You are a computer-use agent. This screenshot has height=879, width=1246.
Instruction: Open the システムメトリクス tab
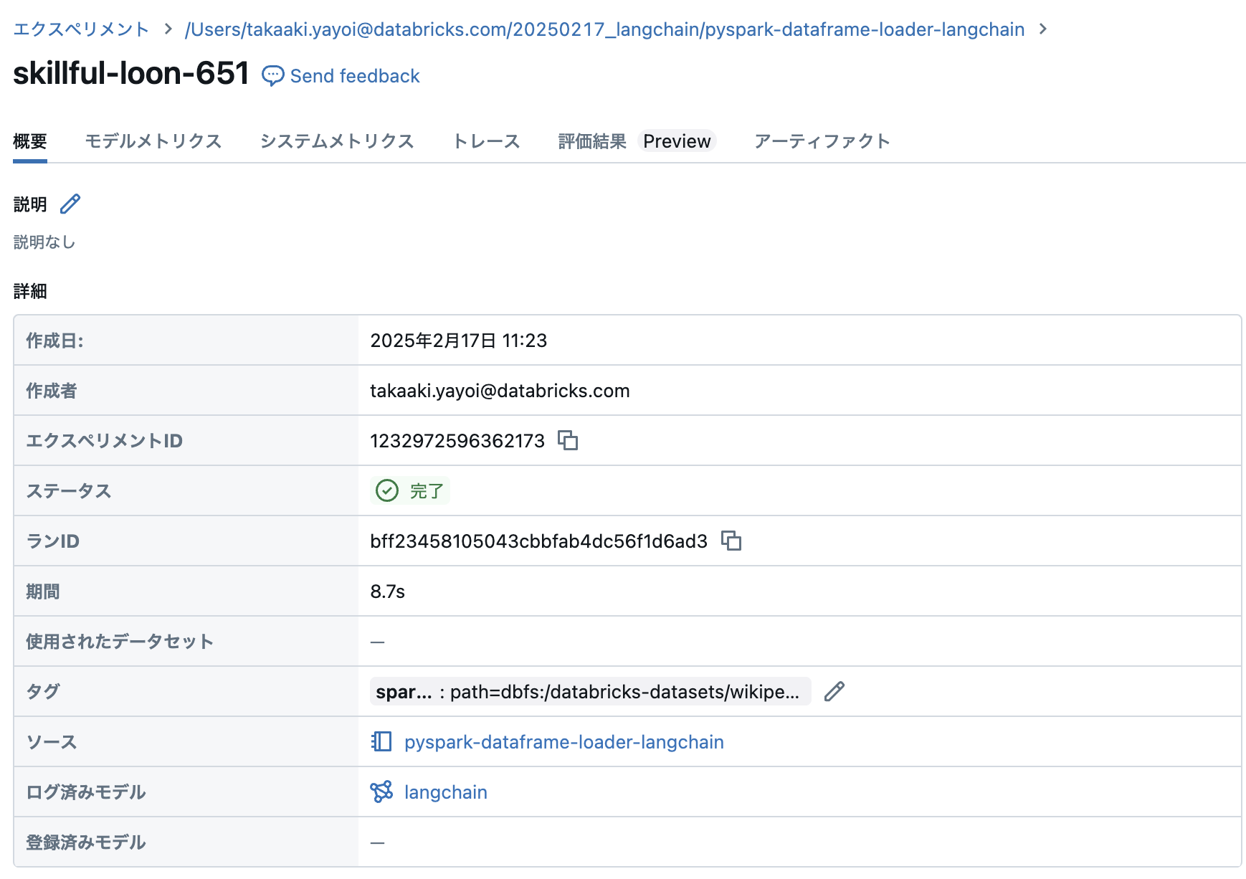[x=338, y=141]
